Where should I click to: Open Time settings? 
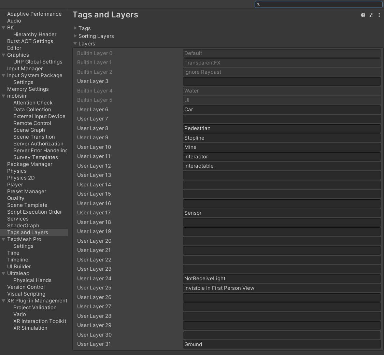[13, 253]
